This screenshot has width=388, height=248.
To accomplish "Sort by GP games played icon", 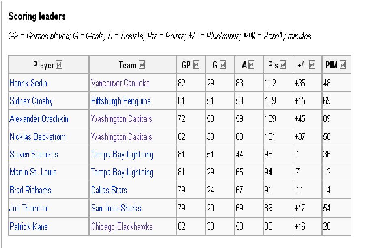I will (x=196, y=65).
